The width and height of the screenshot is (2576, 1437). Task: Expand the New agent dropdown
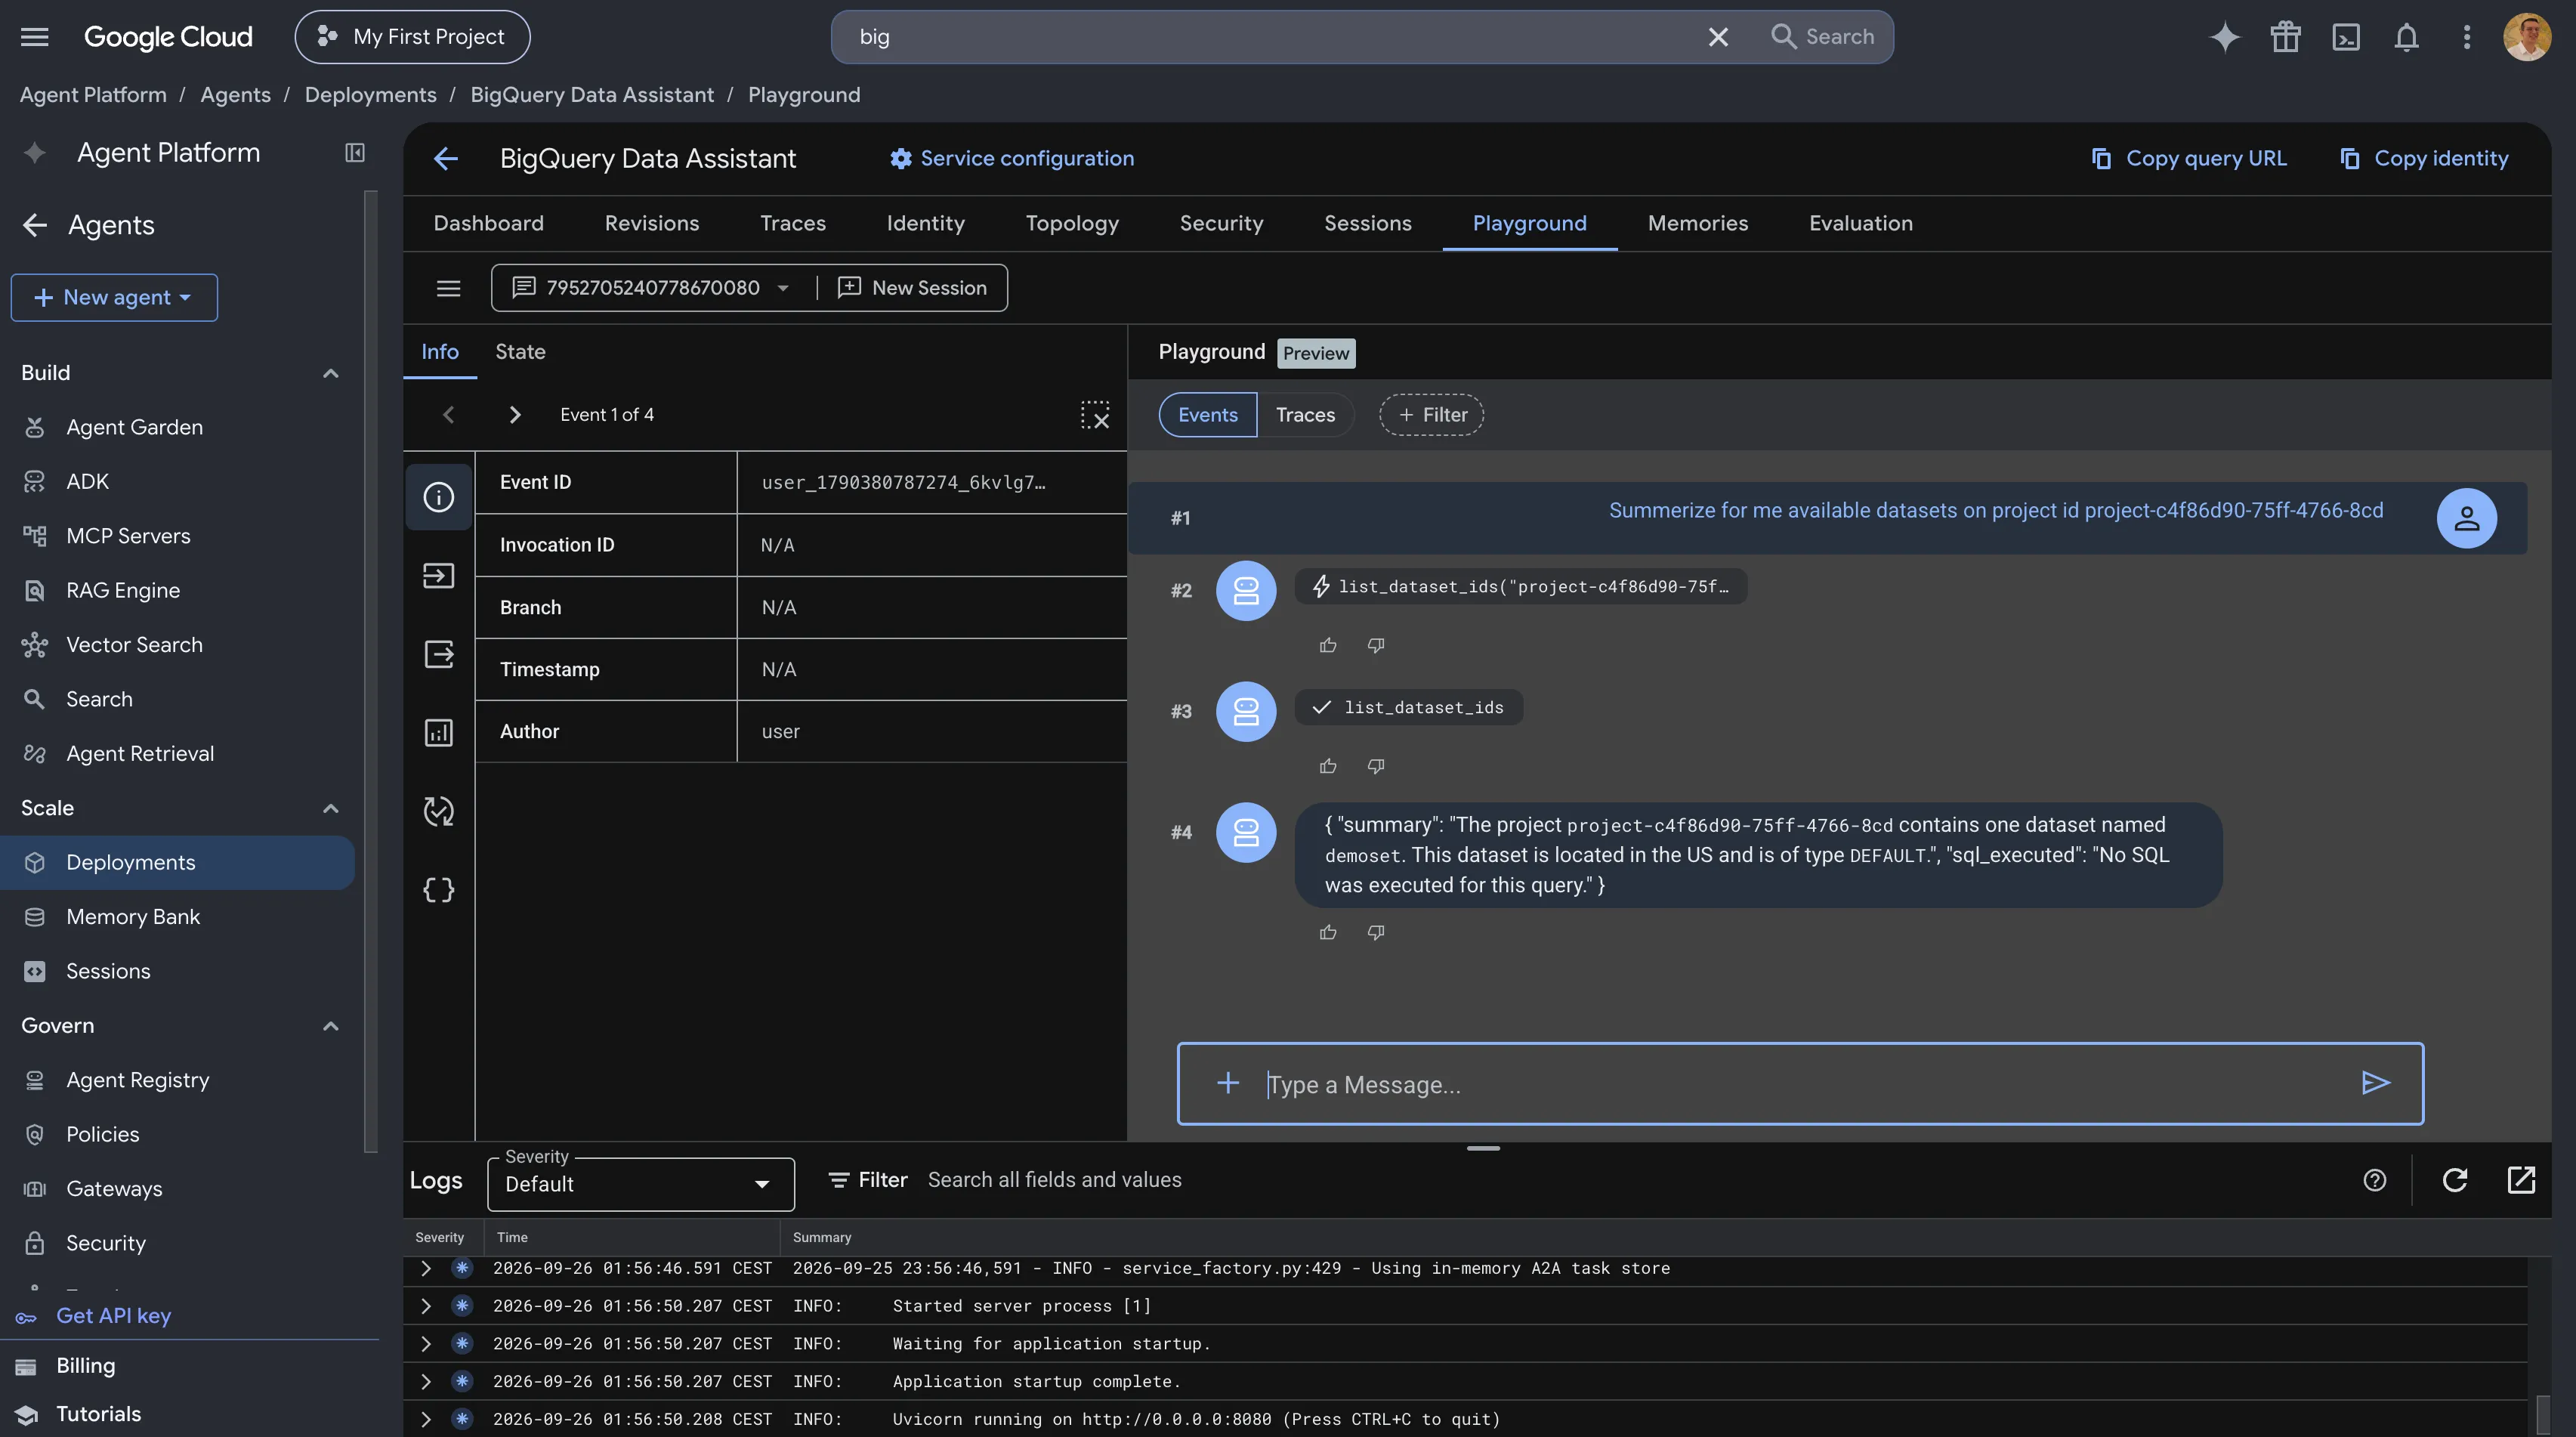point(114,298)
